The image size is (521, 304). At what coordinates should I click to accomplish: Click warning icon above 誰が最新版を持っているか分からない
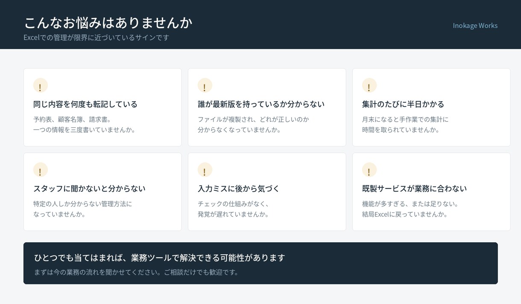205,85
